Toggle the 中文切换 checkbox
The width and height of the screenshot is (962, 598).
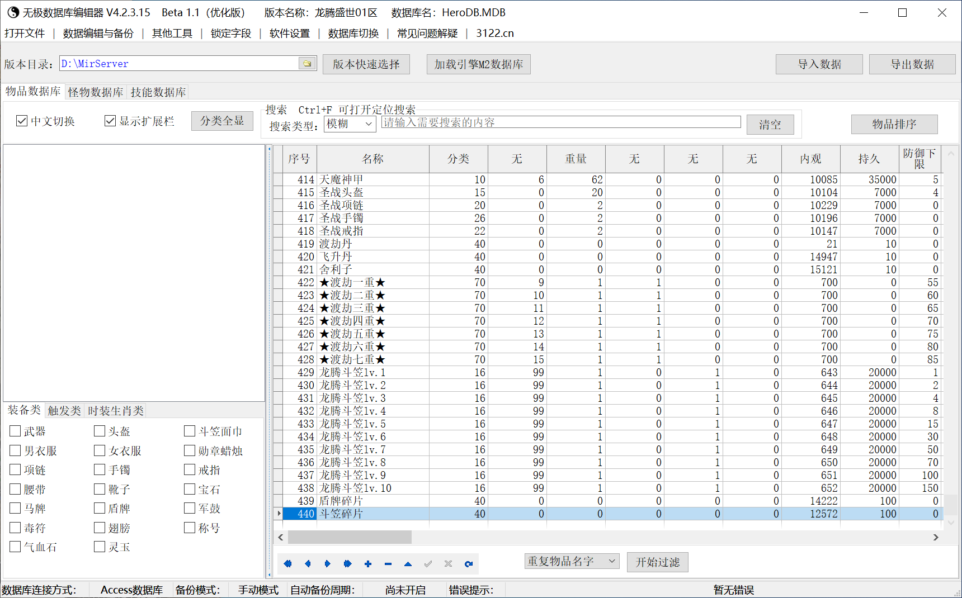click(22, 121)
